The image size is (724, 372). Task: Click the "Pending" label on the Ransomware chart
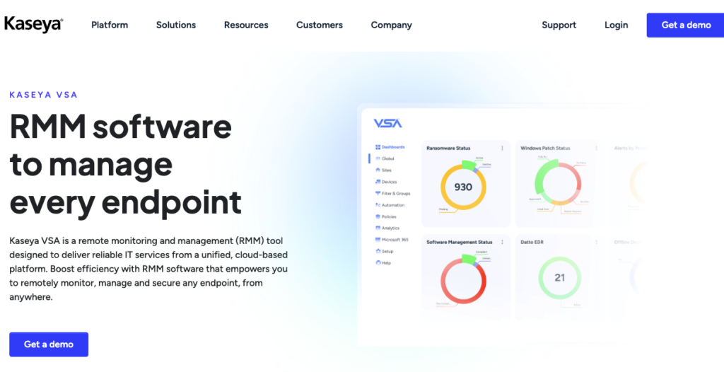pos(444,209)
